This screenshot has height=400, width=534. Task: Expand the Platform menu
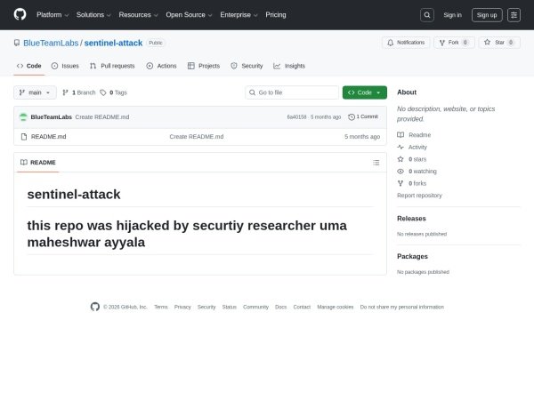53,15
